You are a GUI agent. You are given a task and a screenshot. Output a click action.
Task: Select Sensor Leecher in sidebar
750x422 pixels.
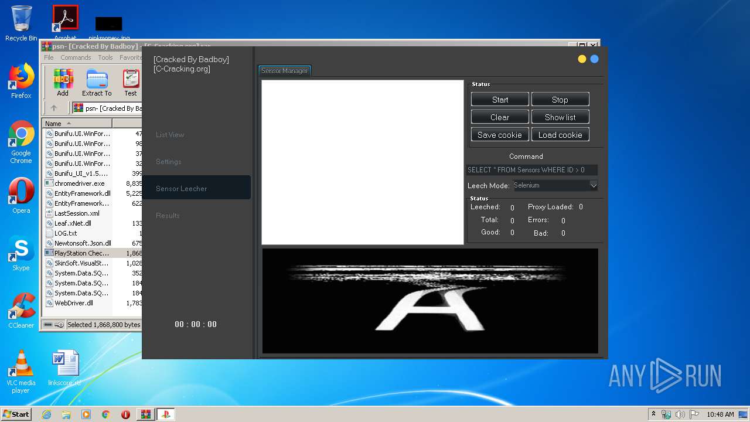(196, 188)
